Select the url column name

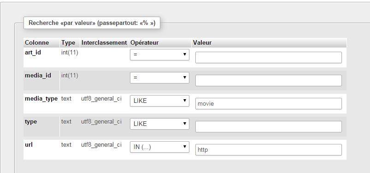pos(29,145)
